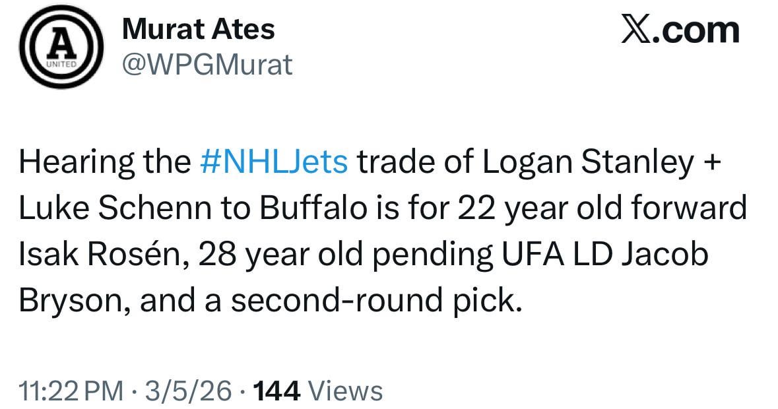Open the @WPGMurat handle link
This screenshot has height=409, width=778.
[x=207, y=64]
